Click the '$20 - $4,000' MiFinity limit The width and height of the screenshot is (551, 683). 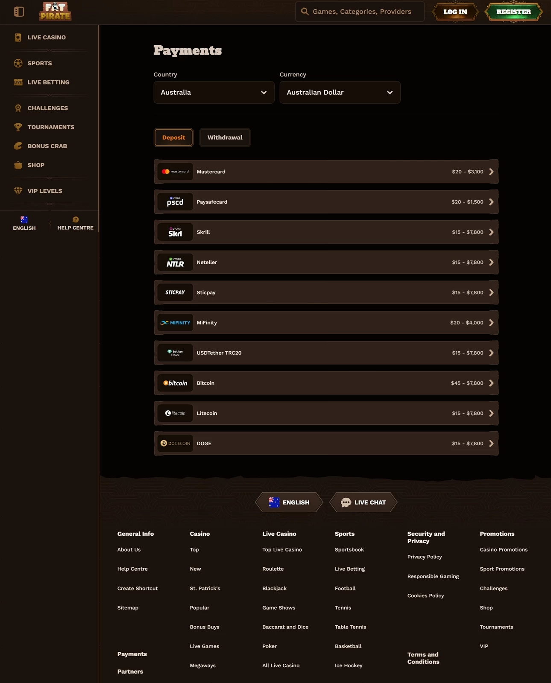tap(466, 323)
